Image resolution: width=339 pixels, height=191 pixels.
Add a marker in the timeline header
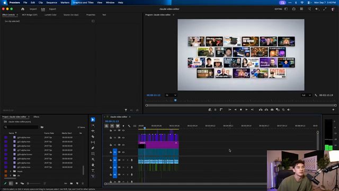click(123, 126)
